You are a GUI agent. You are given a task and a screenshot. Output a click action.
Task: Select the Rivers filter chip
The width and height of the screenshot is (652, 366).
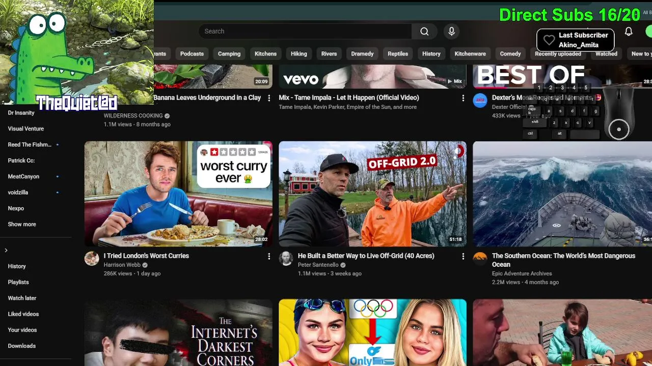pos(329,54)
